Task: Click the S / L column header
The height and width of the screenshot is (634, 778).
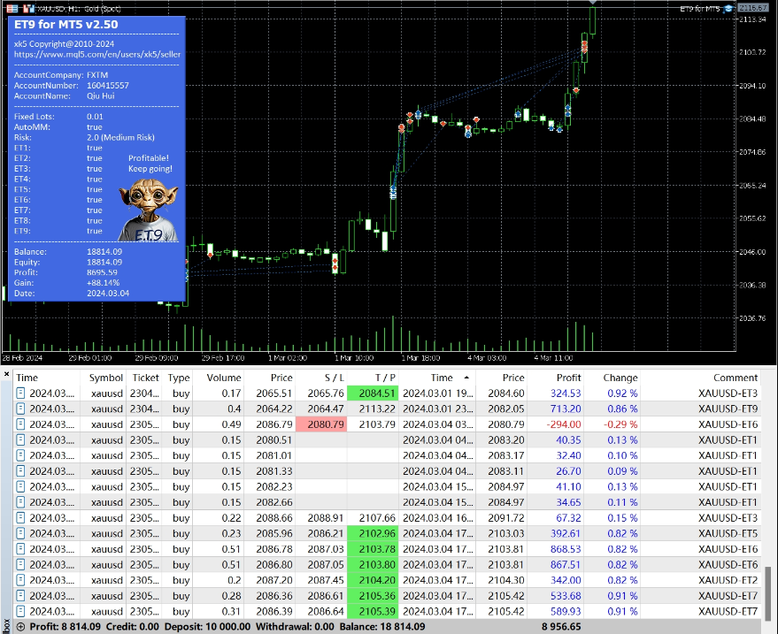Action: tap(334, 378)
